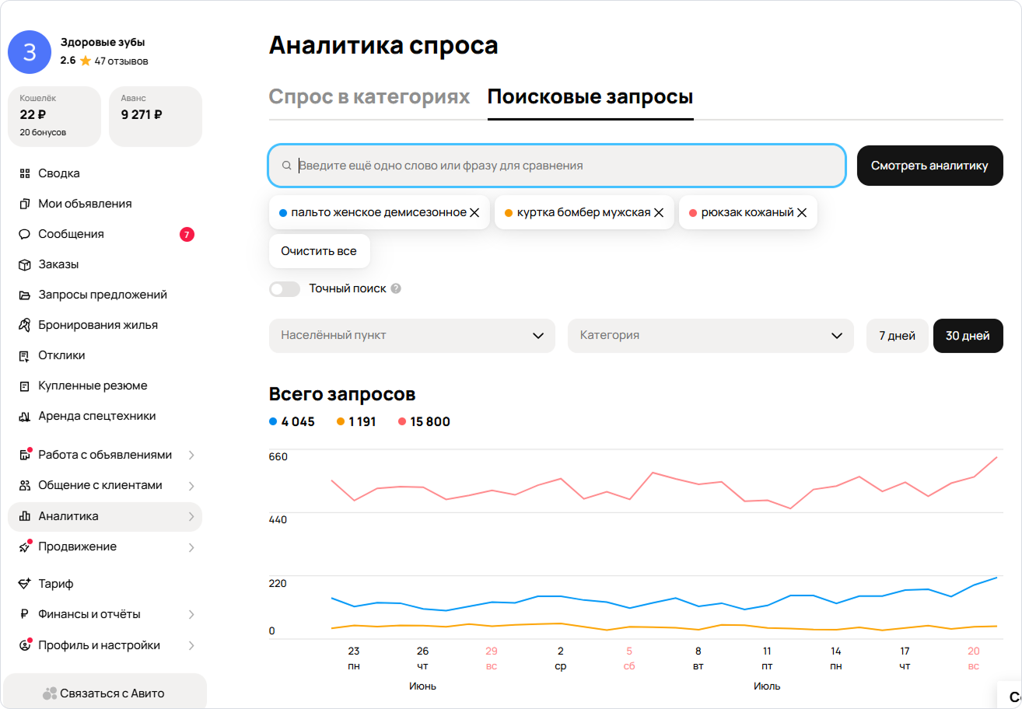Click the Запросы предложений folder icon
The image size is (1022, 709).
[24, 295]
